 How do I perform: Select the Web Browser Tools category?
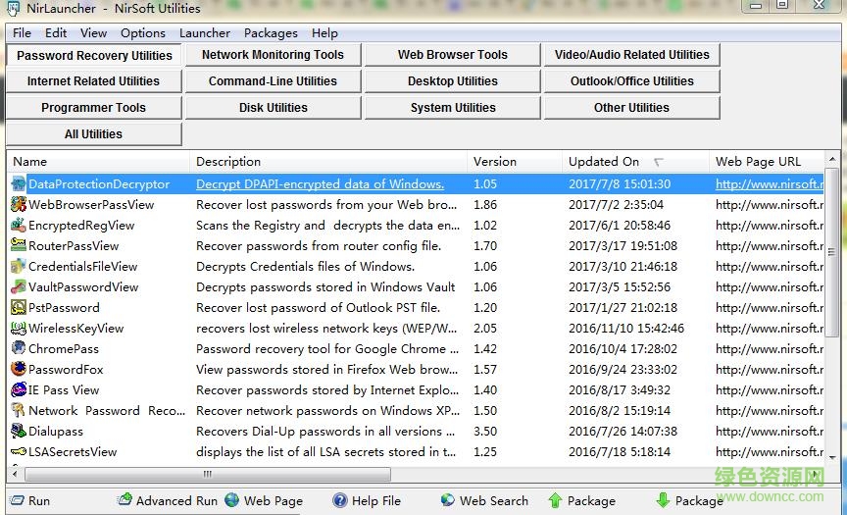coord(452,55)
